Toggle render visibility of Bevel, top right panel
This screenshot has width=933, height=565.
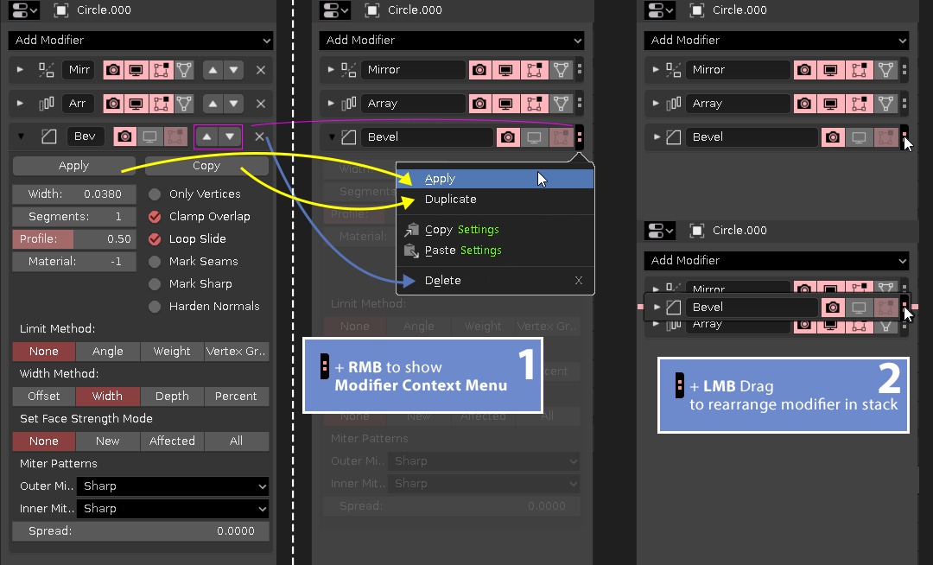coord(833,137)
